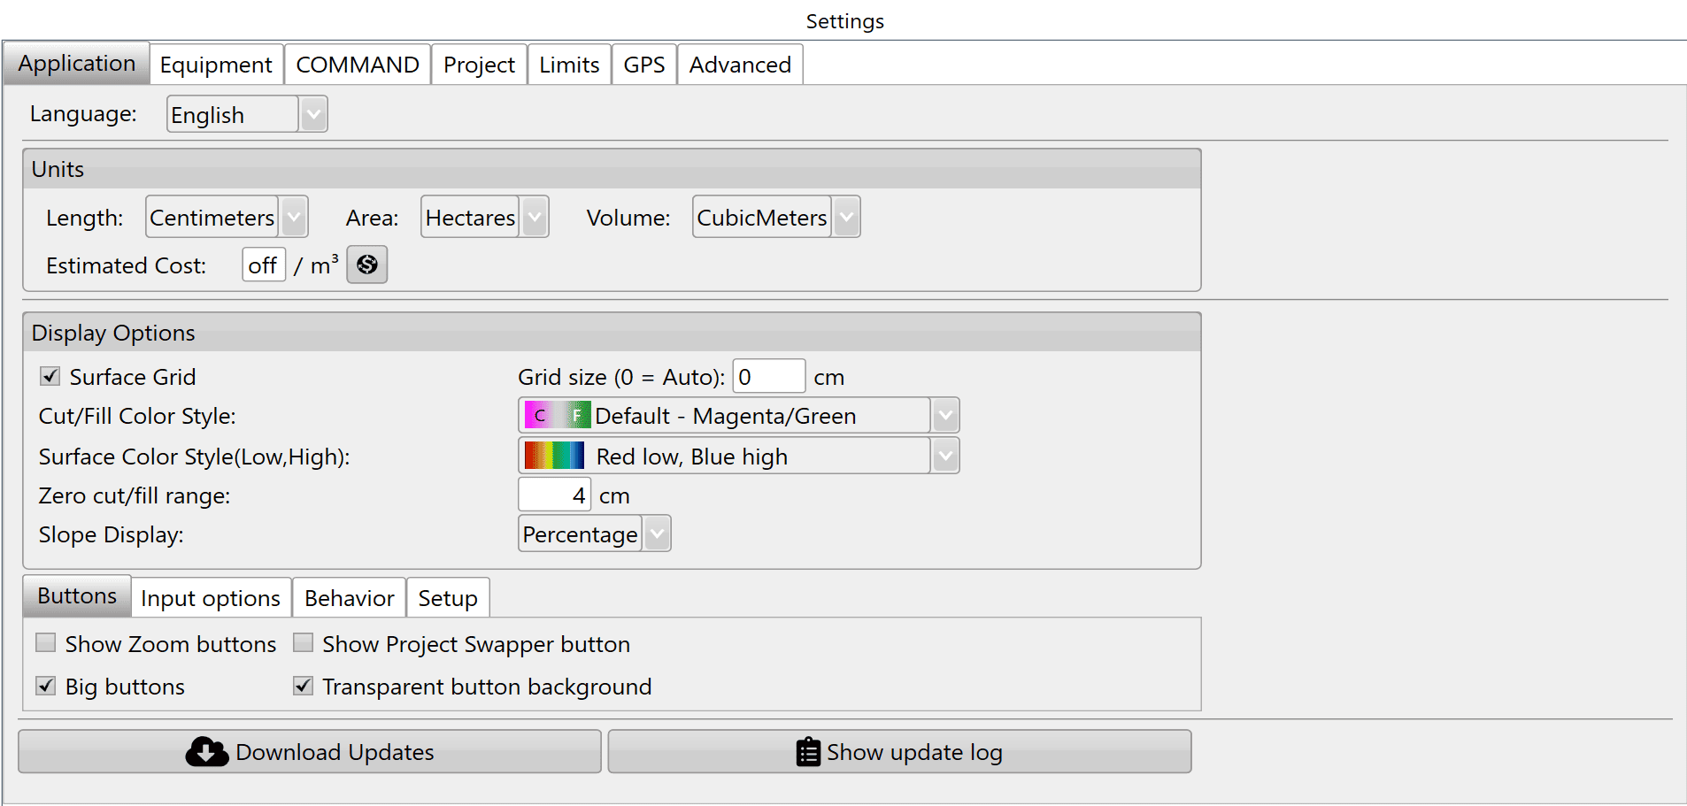Click the Grid size input field
1687x806 pixels.
(x=769, y=376)
